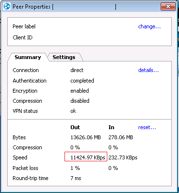
Task: Close the Peer Properties window
Action: (168, 7)
